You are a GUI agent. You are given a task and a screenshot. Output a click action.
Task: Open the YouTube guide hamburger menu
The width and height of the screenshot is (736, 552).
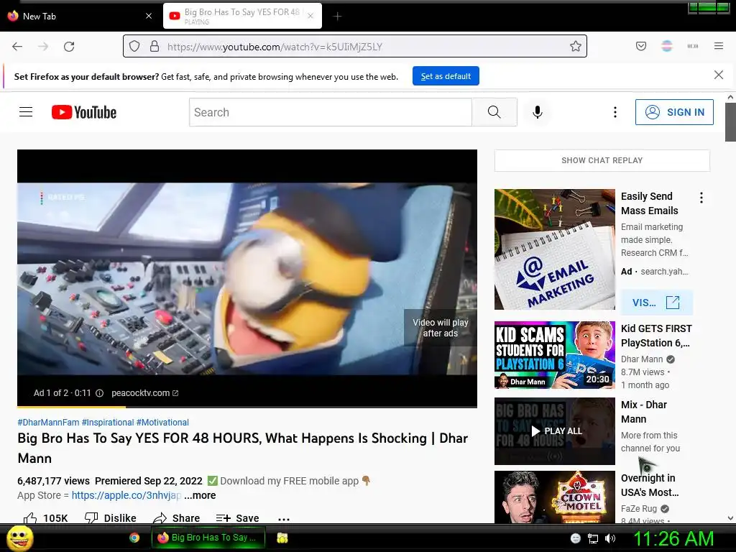point(26,111)
